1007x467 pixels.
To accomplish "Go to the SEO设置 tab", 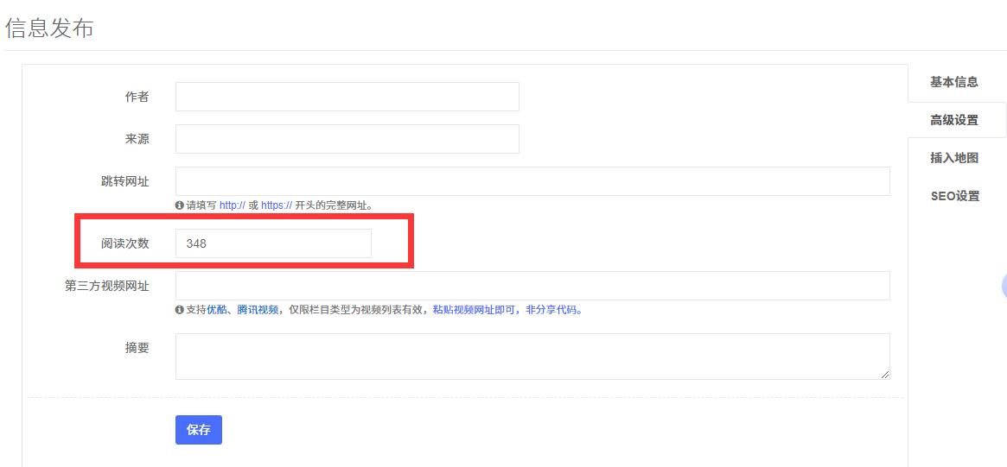I will click(954, 196).
